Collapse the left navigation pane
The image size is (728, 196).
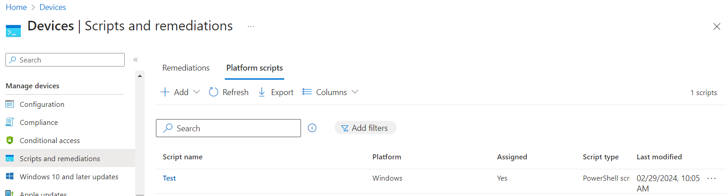135,60
